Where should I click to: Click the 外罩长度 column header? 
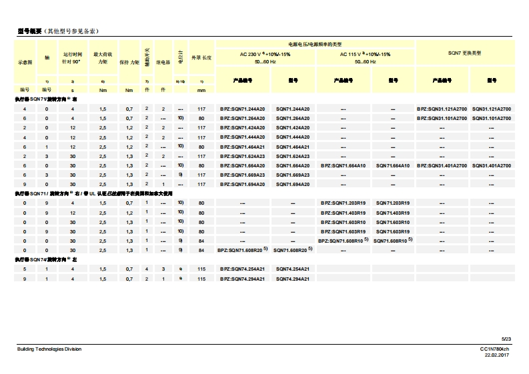201,57
